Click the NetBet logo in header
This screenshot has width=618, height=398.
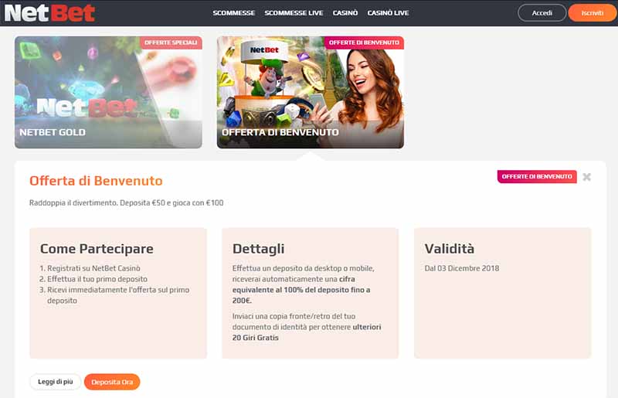click(x=49, y=12)
